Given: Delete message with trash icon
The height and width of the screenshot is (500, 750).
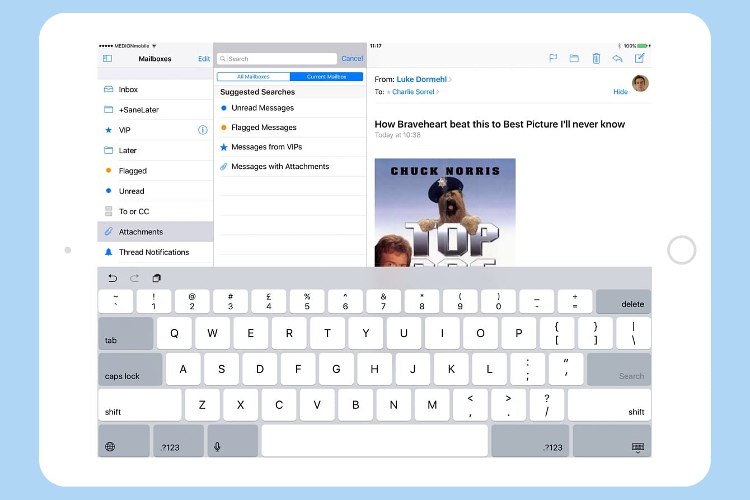Looking at the screenshot, I should pos(596,58).
